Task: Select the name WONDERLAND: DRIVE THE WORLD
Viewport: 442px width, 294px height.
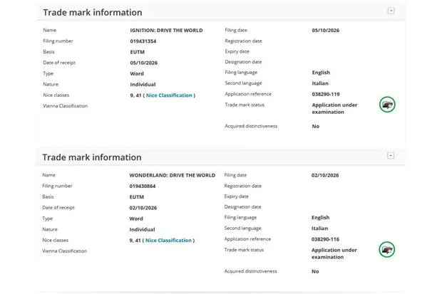Action: 173,175
